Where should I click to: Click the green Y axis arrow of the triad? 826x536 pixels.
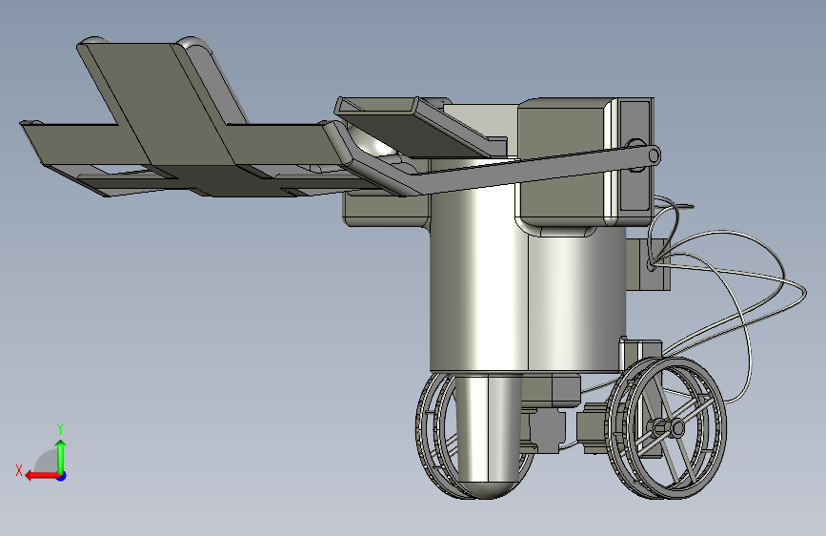tap(61, 456)
